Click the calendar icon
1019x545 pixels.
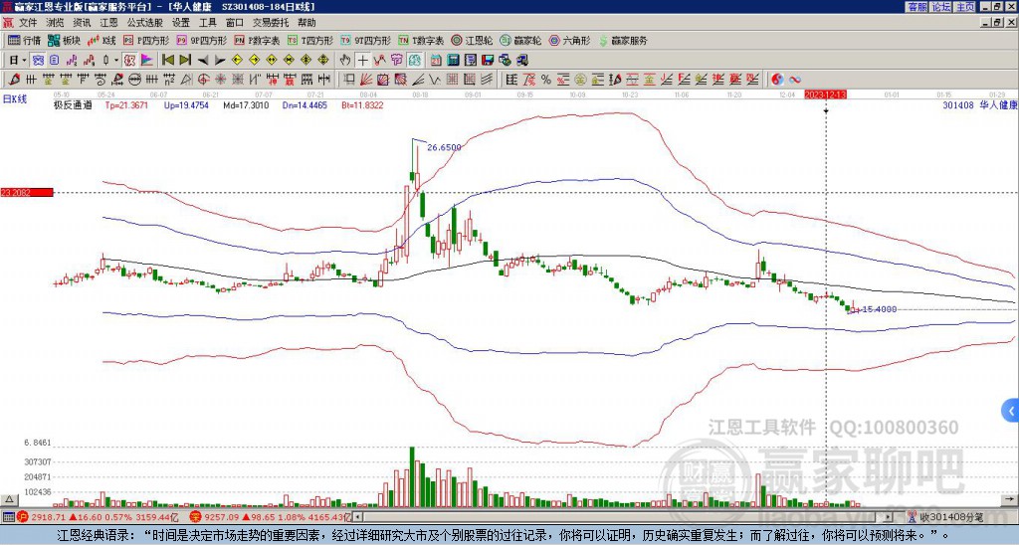[436, 60]
